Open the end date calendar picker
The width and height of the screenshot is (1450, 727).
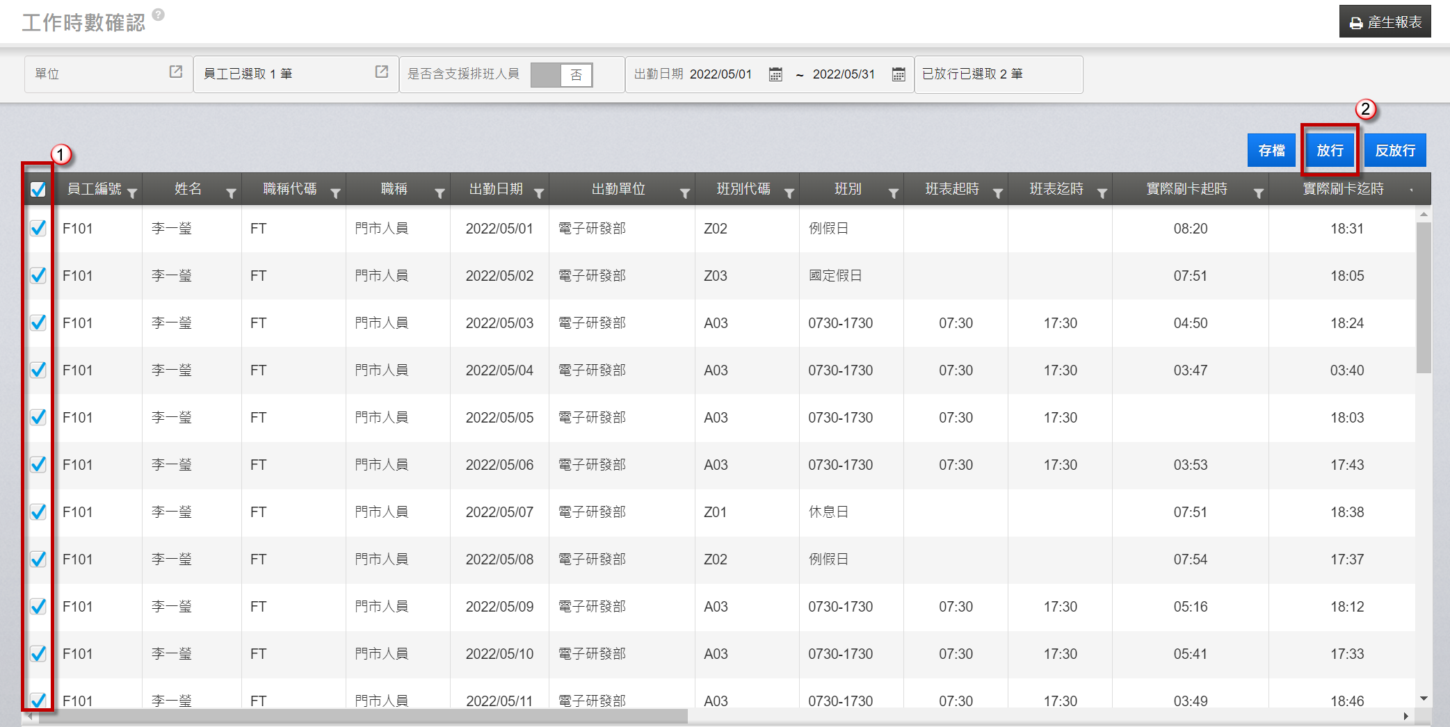tap(899, 74)
